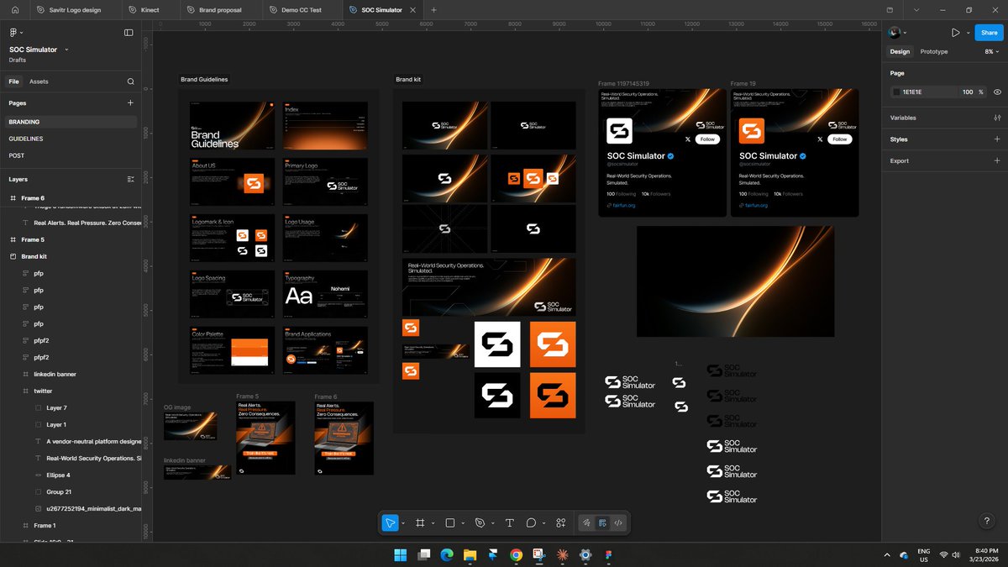This screenshot has height=567, width=1008.
Task: Select the Pen tool
Action: pos(480,522)
